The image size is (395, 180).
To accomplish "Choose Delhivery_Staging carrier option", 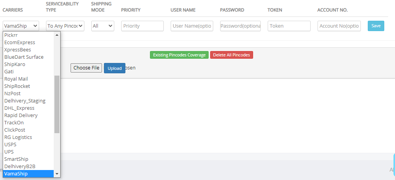I will coord(28,101).
